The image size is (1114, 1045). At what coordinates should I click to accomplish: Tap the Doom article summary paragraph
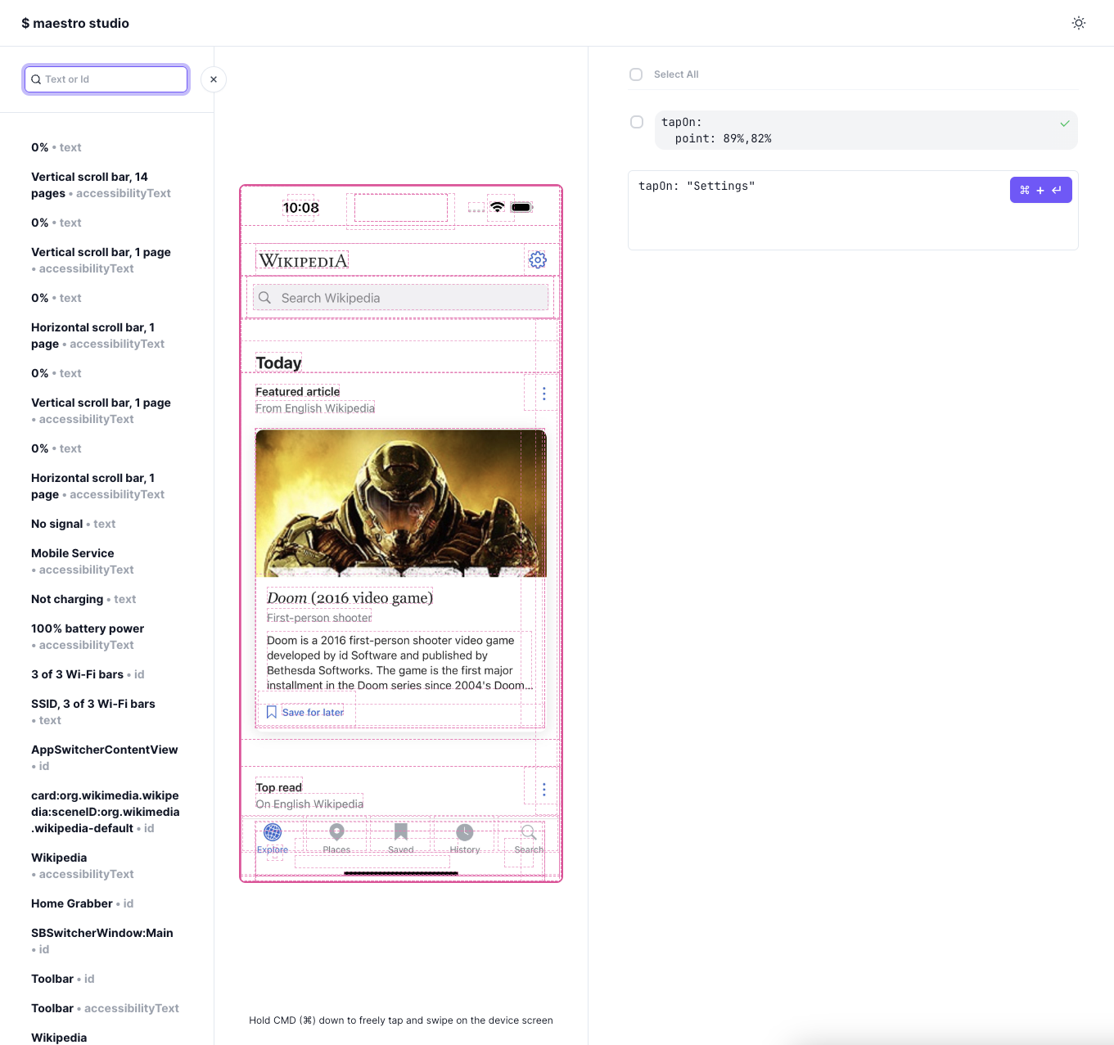pyautogui.click(x=399, y=663)
